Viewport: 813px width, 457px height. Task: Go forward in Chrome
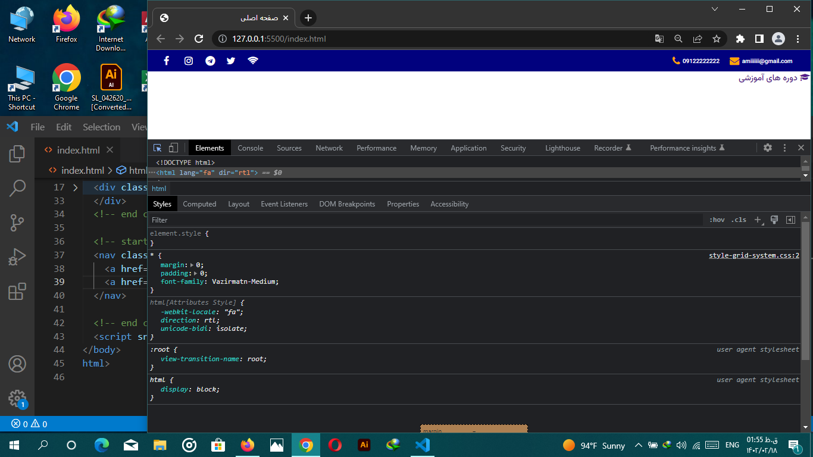(x=180, y=39)
